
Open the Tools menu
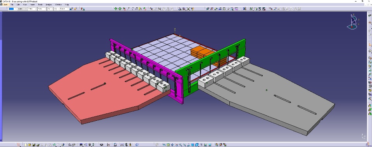tap(40, 5)
